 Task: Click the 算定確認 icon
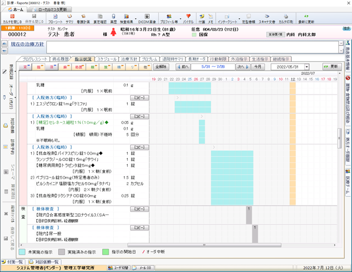[x=100, y=18]
